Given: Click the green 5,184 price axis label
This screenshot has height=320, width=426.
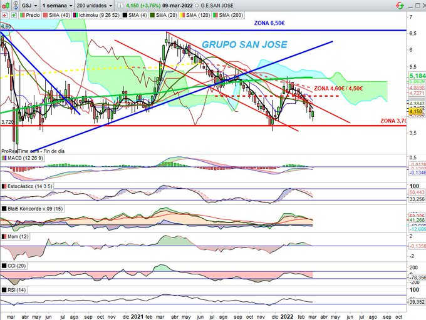Looking at the screenshot, I should pyautogui.click(x=418, y=76).
